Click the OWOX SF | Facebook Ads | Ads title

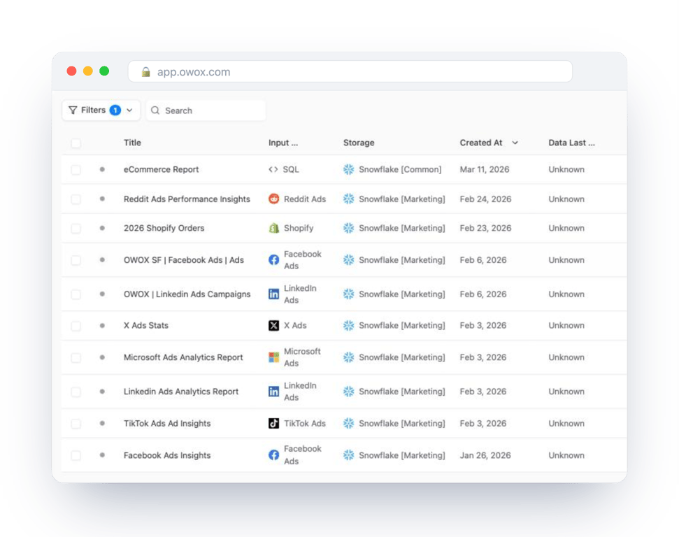184,260
